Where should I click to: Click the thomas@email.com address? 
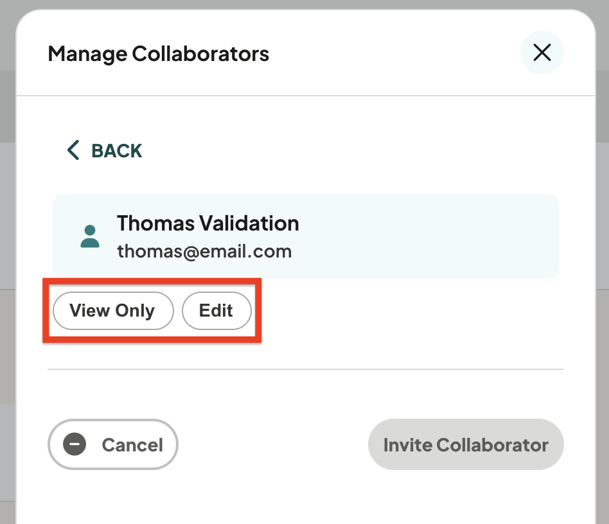(x=204, y=252)
